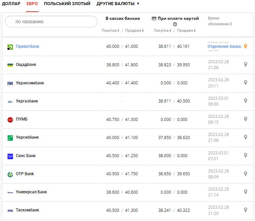
Task: Click the question mark help icon under При оплате картой
Action: coord(175,24)
